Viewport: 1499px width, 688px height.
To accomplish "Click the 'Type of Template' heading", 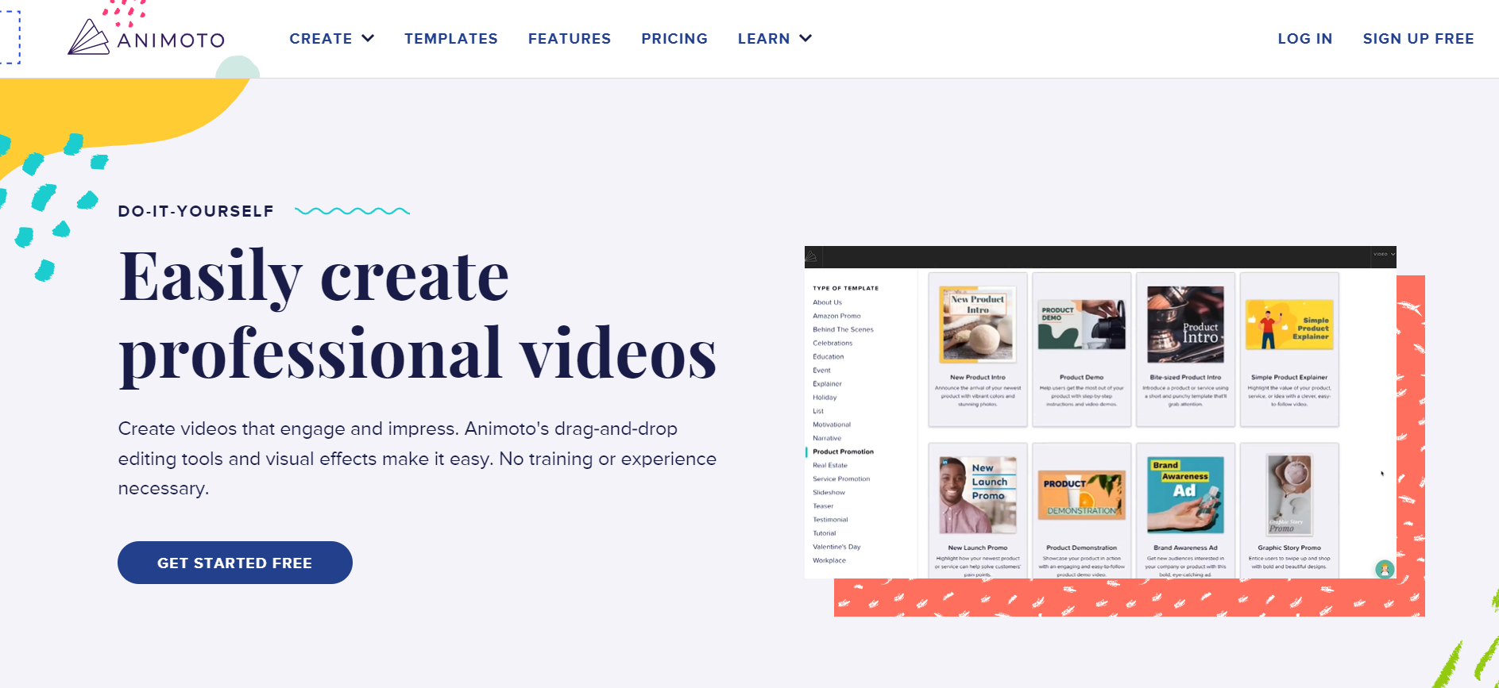I will tap(845, 288).
